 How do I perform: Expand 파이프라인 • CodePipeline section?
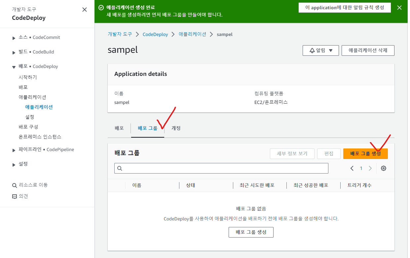pyautogui.click(x=14, y=150)
